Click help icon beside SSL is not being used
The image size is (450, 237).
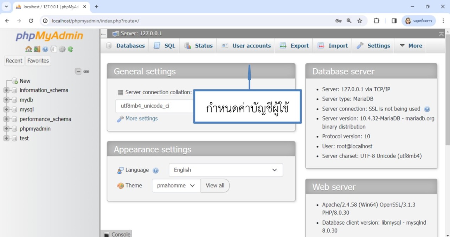427,109
